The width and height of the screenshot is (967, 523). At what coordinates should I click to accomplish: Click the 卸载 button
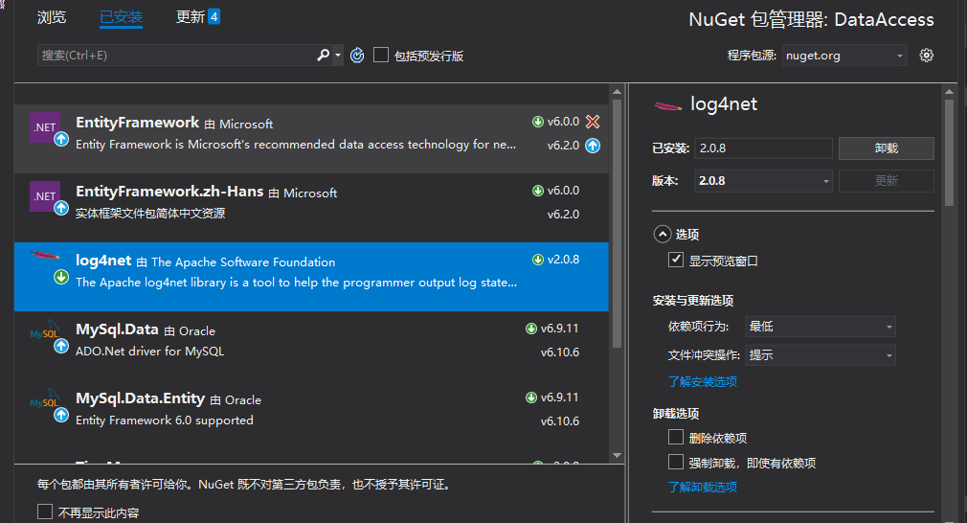[887, 148]
